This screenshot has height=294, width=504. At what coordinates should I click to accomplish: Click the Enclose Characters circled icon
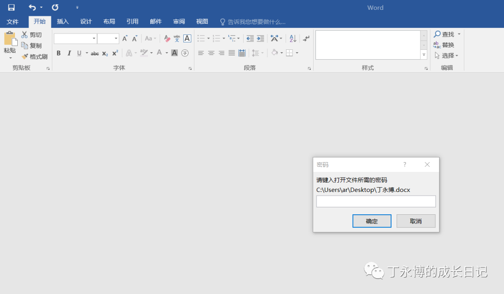click(x=185, y=53)
